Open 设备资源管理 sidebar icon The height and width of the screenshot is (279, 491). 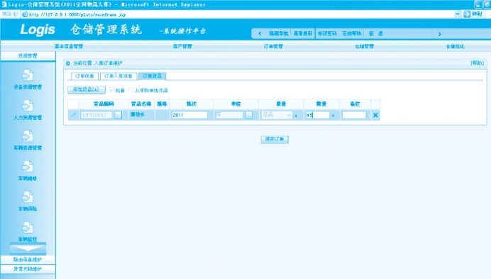pos(28,75)
